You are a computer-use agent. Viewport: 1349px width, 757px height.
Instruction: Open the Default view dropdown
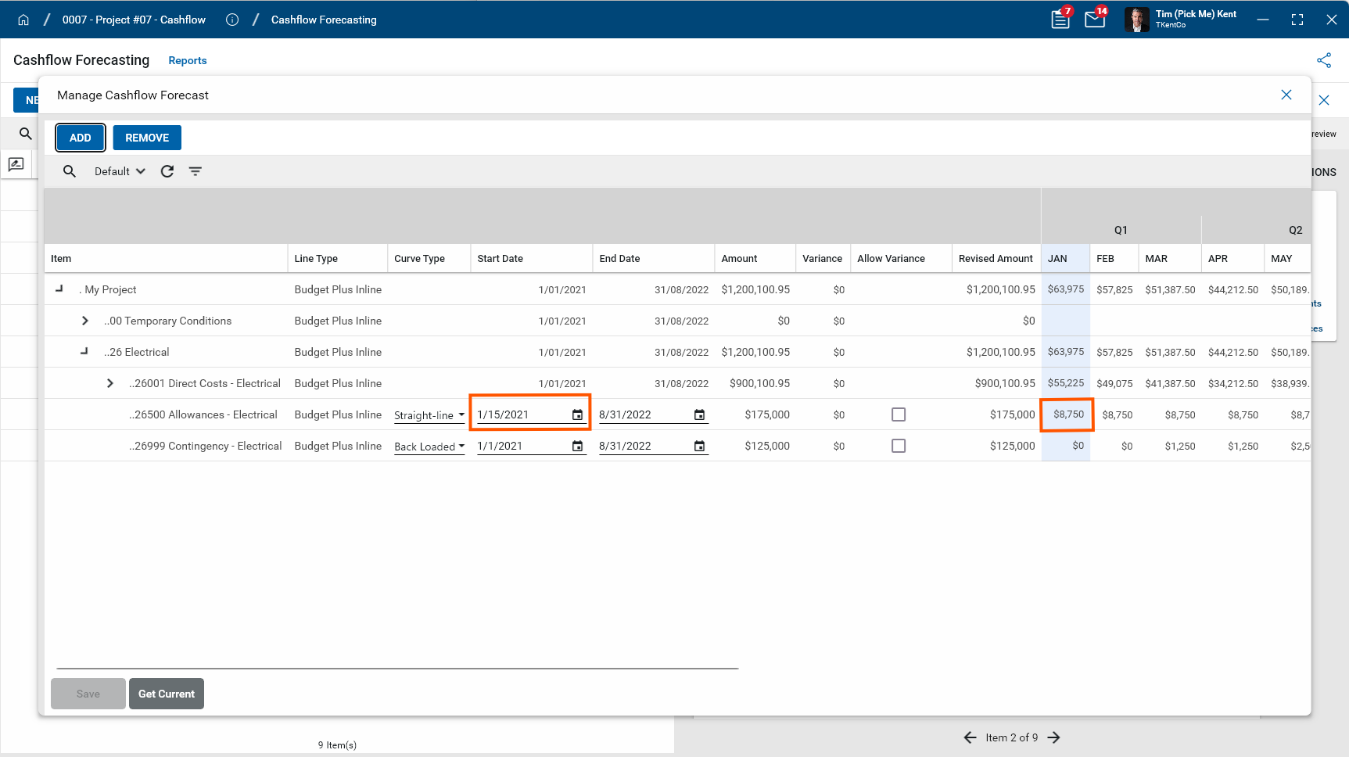(120, 171)
